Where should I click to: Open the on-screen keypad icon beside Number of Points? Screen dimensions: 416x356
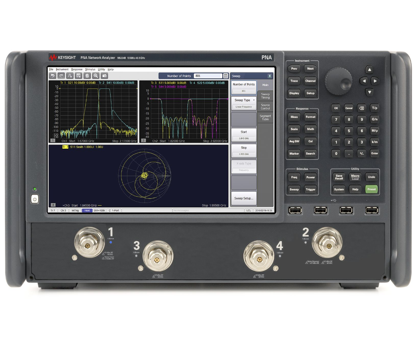point(225,75)
